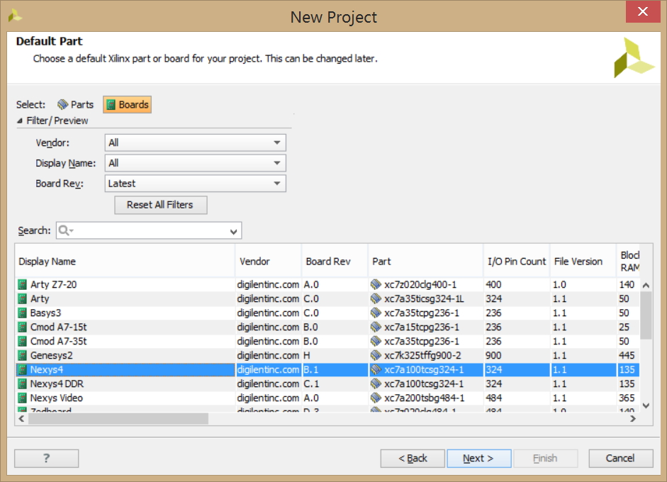
Task: Click the search magnifier icon
Action: coord(64,230)
